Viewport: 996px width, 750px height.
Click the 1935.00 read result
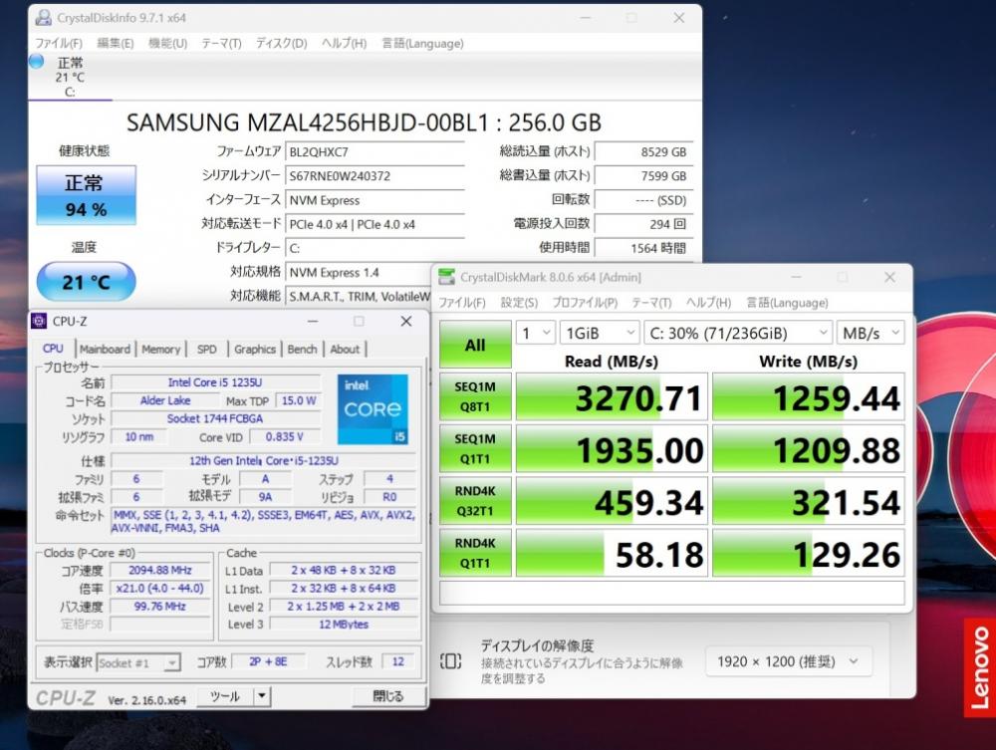pyautogui.click(x=612, y=449)
